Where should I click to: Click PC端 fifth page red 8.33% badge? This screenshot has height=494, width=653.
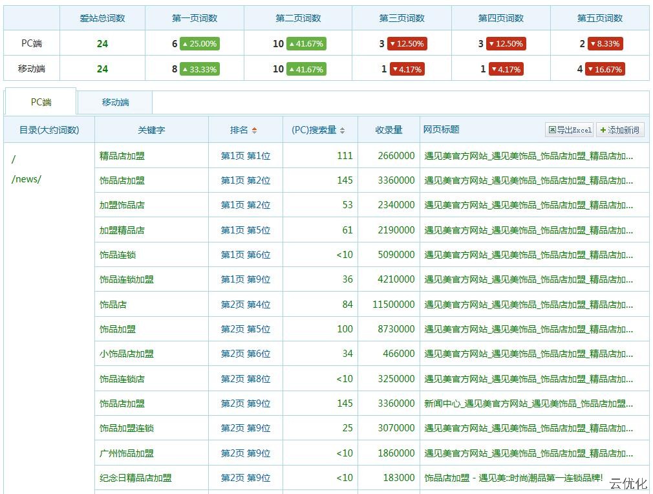click(604, 44)
